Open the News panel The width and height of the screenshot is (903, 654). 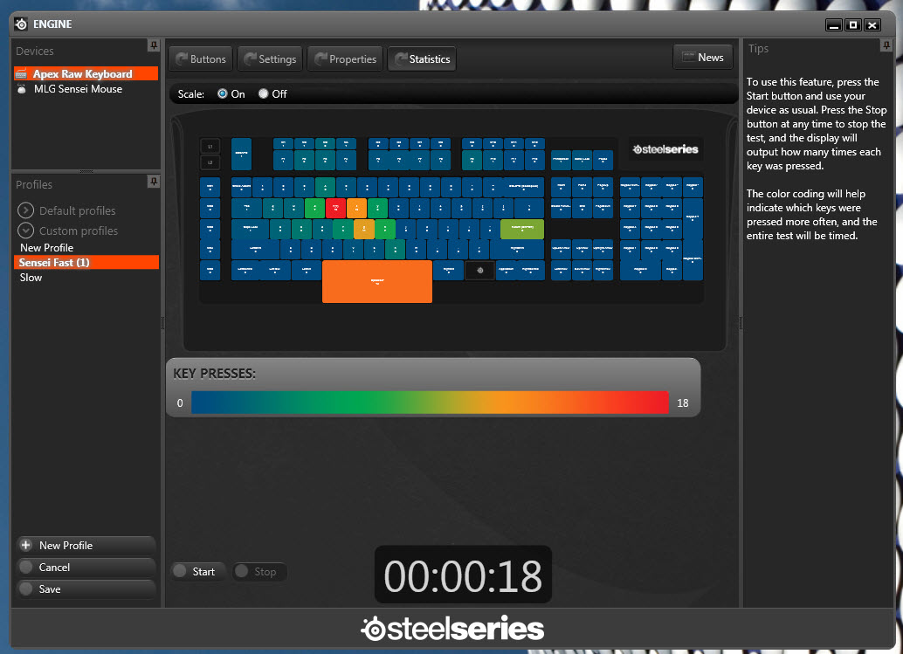703,58
